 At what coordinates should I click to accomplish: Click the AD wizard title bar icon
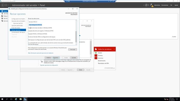pos(9,9)
